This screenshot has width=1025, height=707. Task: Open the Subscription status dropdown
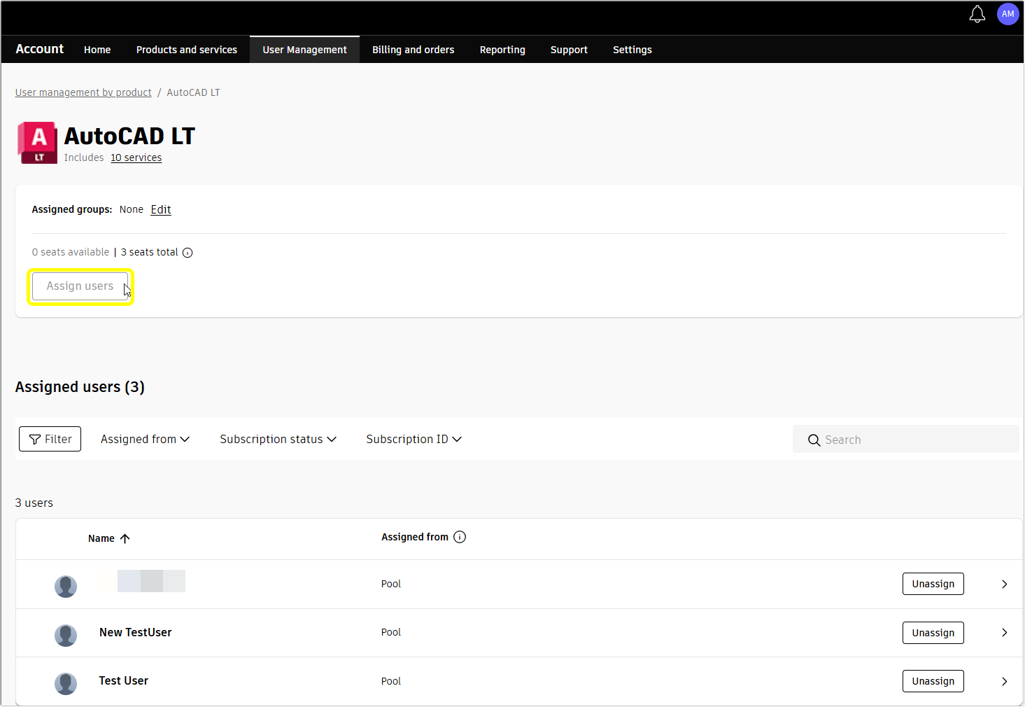point(278,439)
